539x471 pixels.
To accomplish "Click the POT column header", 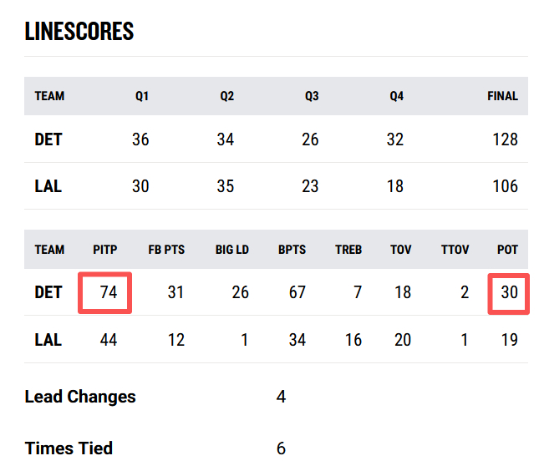I will pyautogui.click(x=507, y=250).
